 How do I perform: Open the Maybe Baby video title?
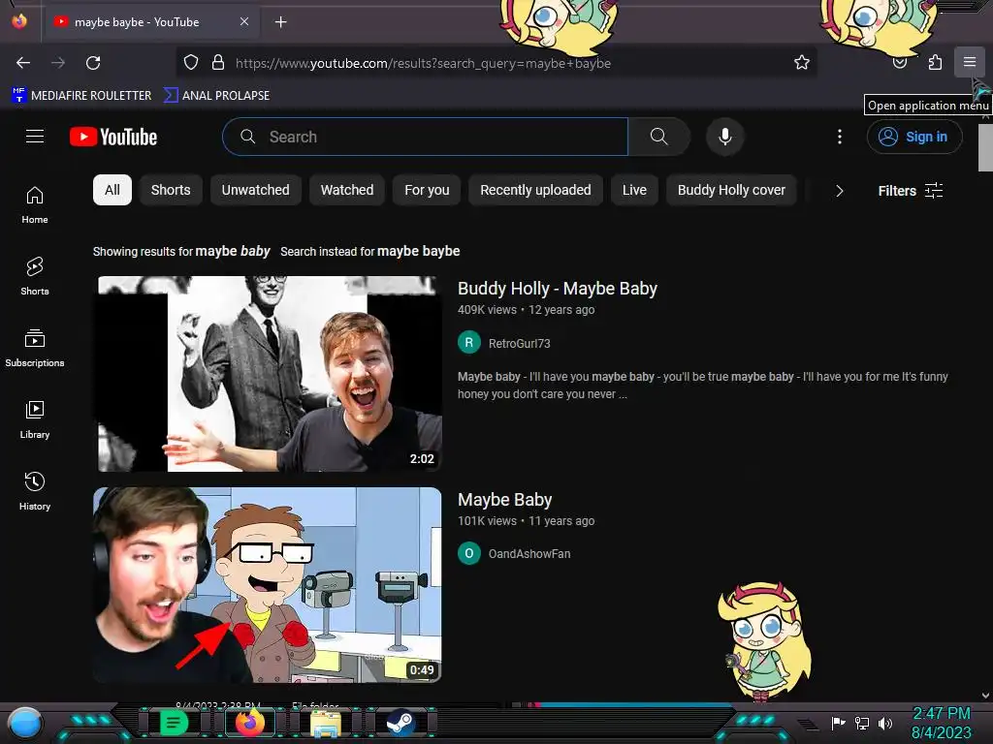(x=504, y=500)
